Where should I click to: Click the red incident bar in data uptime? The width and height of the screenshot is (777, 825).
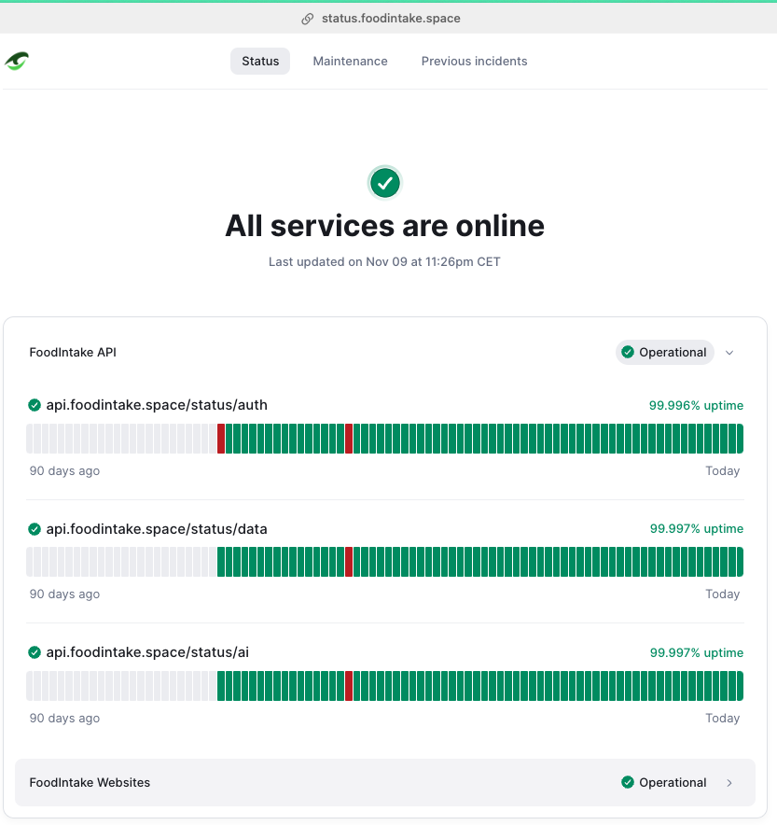coord(349,562)
